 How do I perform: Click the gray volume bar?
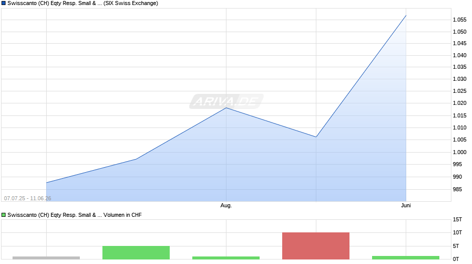point(46,258)
